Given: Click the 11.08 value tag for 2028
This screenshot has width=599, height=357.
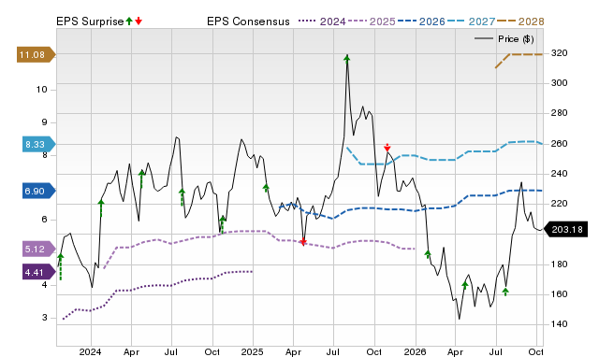Looking at the screenshot, I should 36,55.
